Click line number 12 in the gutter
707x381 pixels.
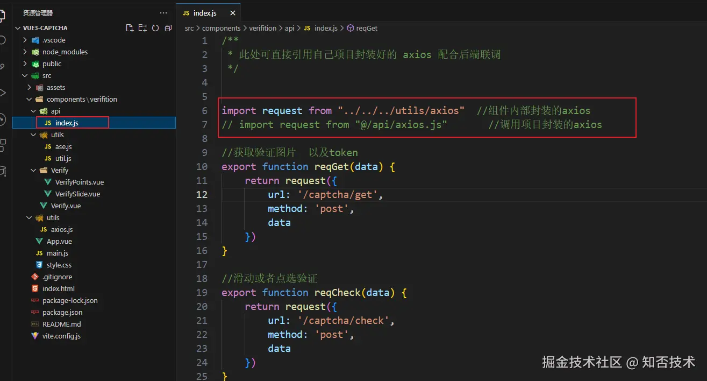(202, 194)
